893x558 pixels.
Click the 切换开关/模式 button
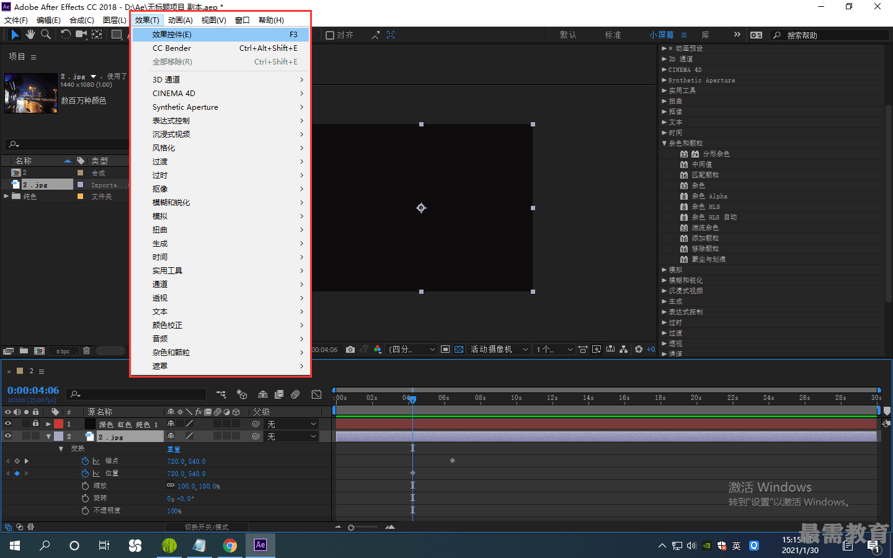tap(207, 527)
